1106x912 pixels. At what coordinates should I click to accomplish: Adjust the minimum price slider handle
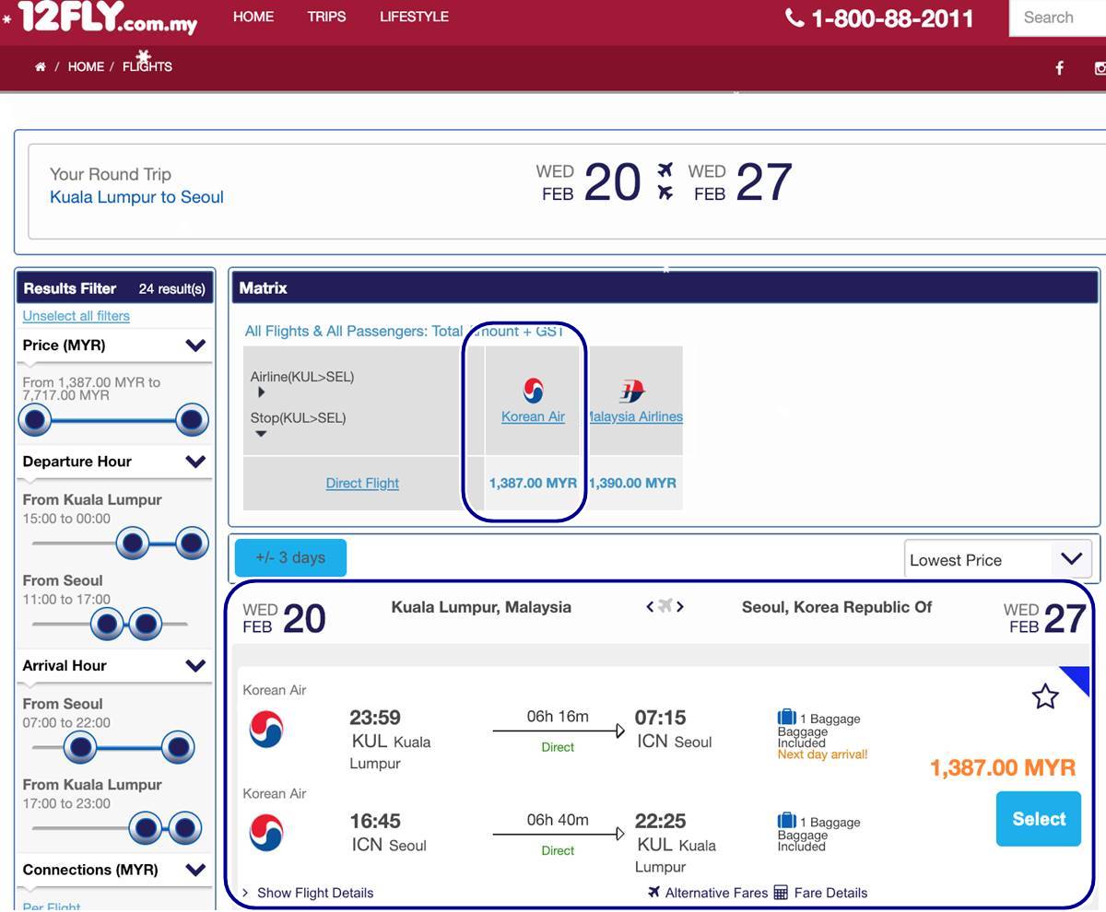tap(35, 420)
